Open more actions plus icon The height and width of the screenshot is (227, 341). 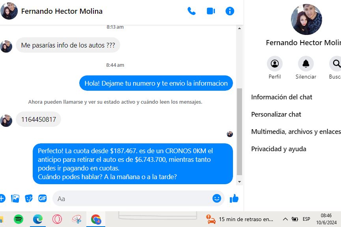point(2,198)
